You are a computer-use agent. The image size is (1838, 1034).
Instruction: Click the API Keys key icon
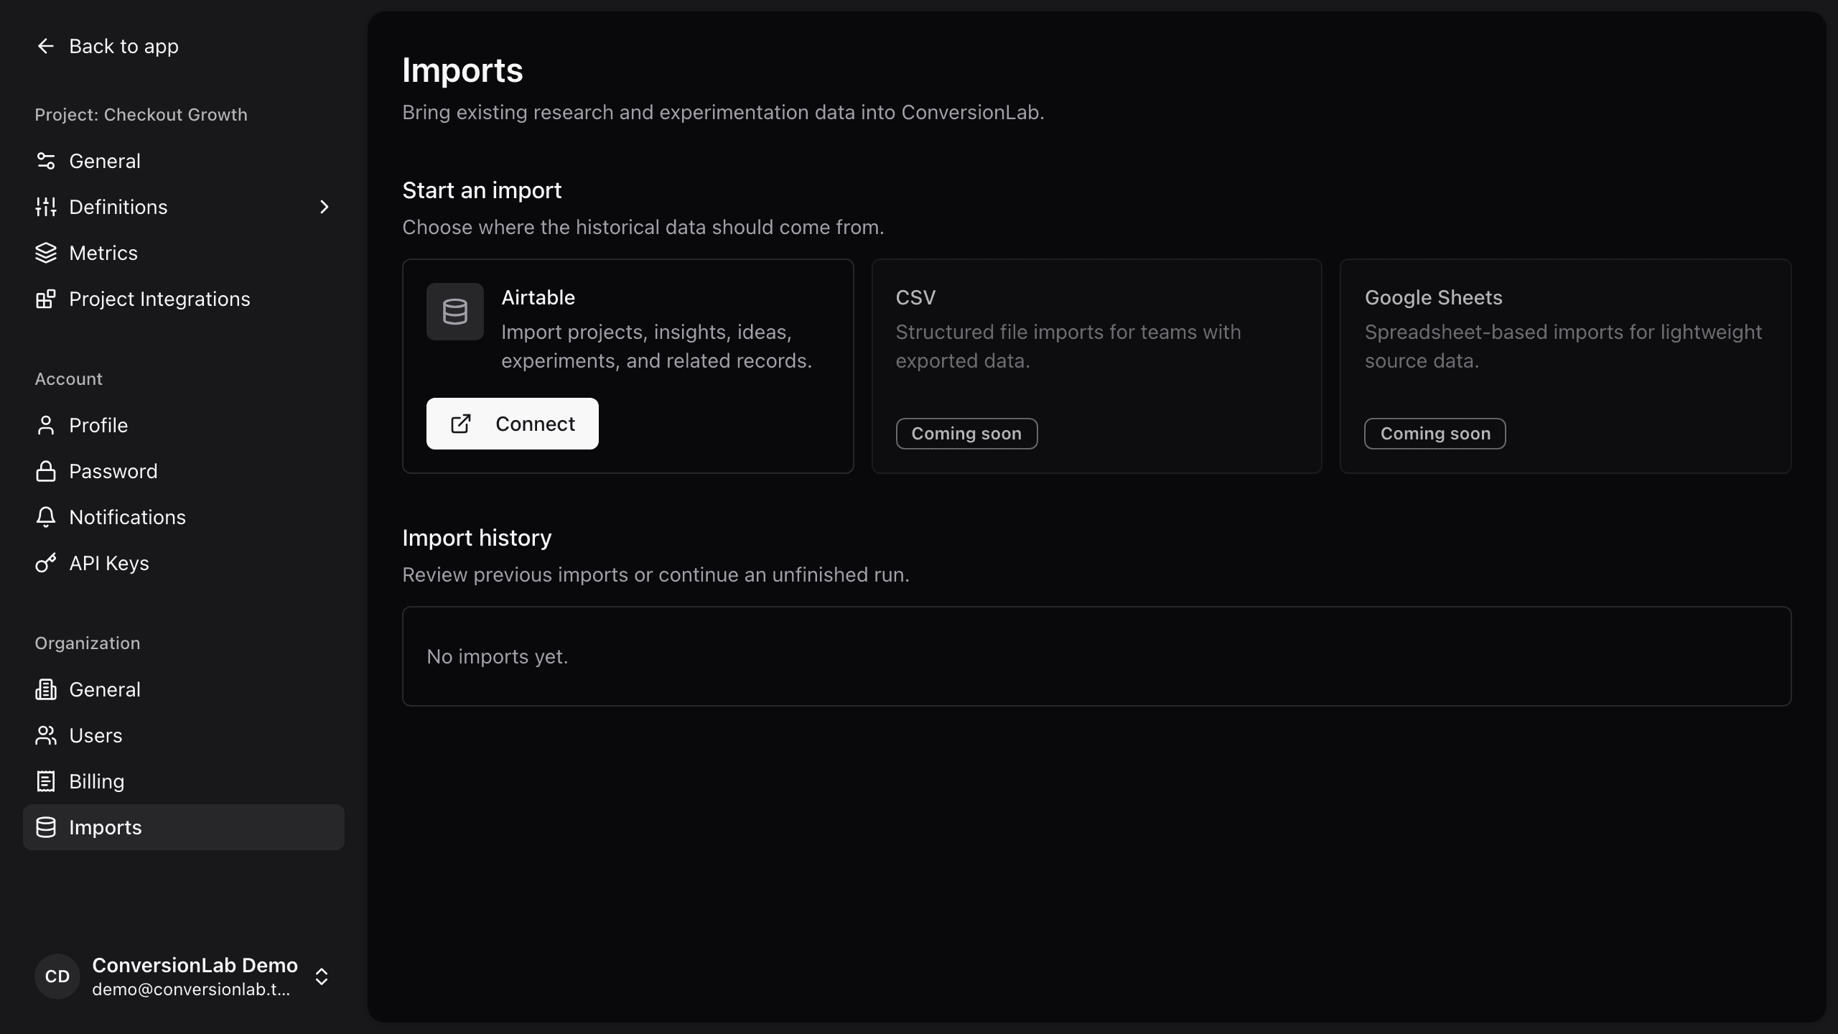point(46,563)
